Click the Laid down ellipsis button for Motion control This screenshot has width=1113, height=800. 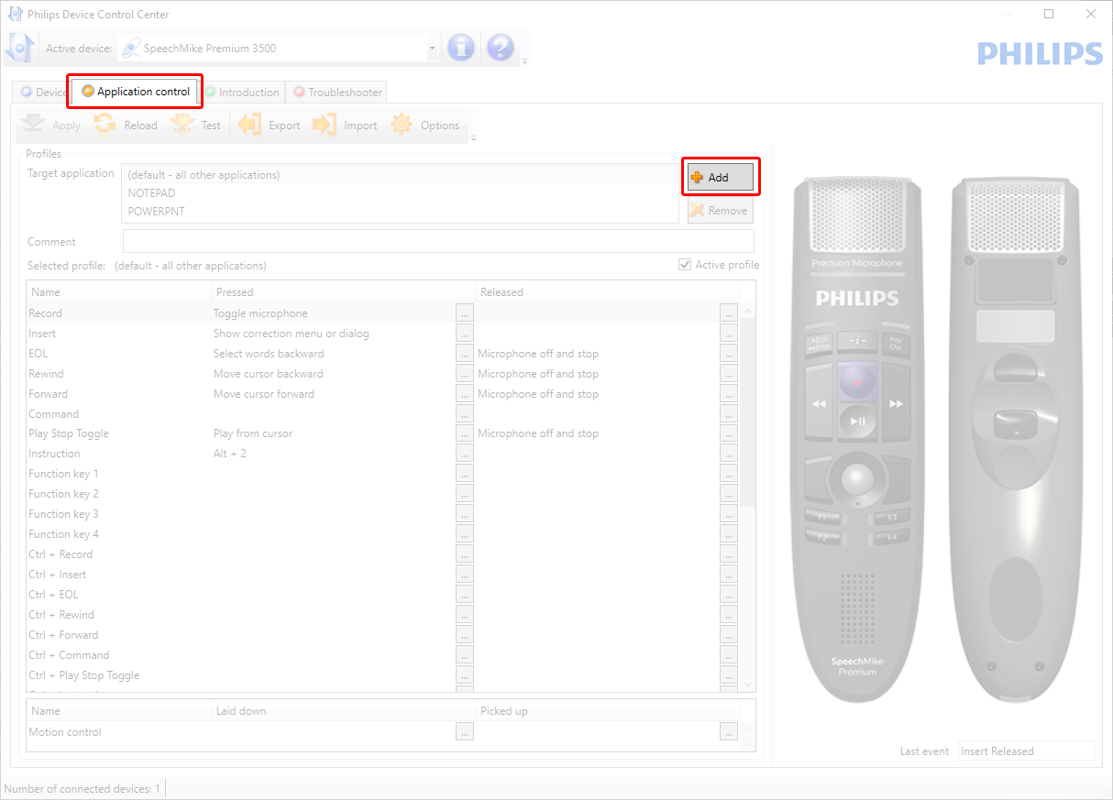click(x=465, y=732)
